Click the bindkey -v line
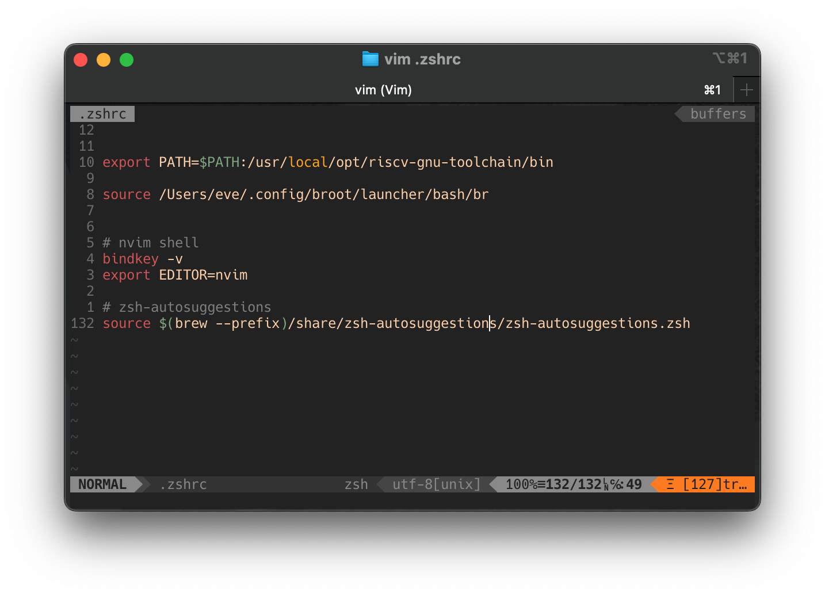This screenshot has height=596, width=825. point(142,259)
